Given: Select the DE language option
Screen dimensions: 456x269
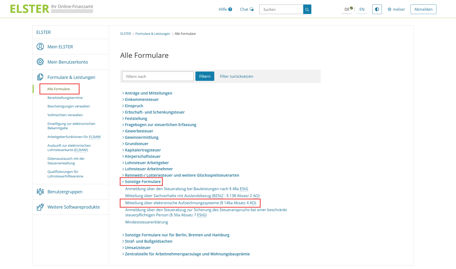Looking at the screenshot, I should 347,9.
